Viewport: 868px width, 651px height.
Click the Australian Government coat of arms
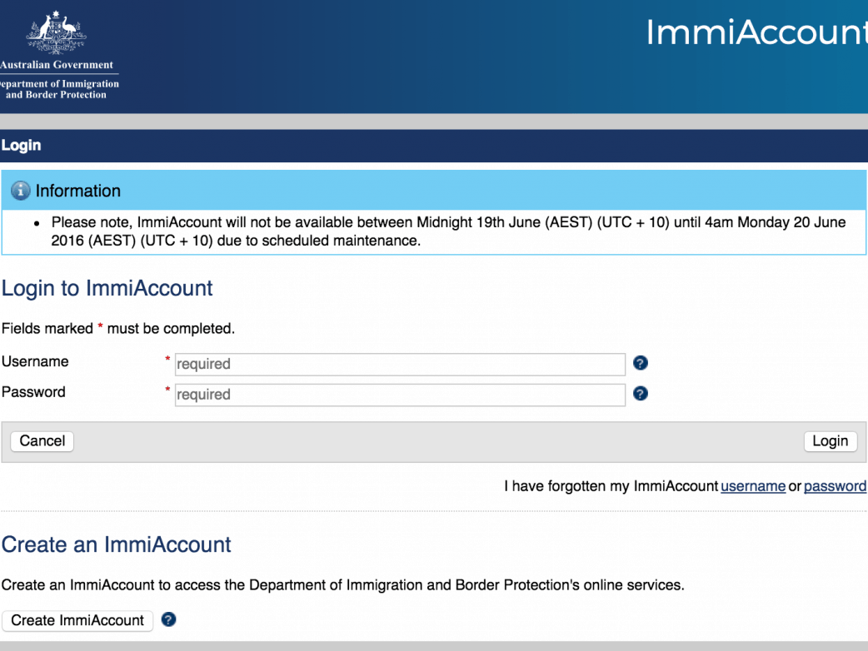[x=56, y=33]
